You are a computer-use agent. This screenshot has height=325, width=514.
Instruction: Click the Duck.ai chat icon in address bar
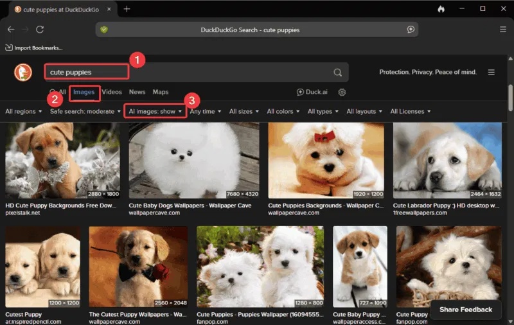coord(411,30)
